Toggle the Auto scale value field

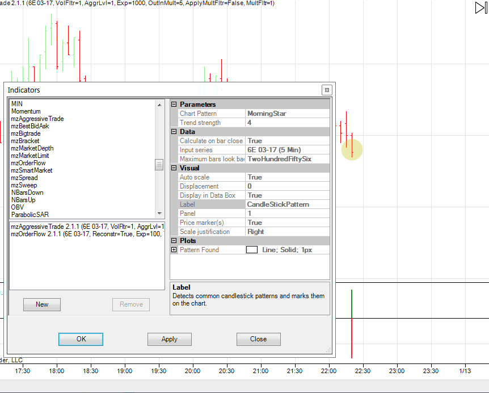coord(287,177)
